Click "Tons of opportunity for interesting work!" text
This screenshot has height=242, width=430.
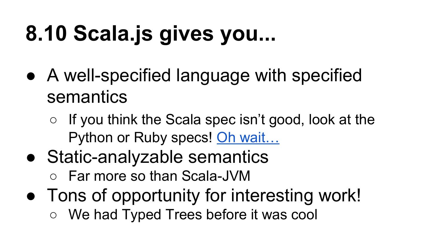tap(204, 195)
